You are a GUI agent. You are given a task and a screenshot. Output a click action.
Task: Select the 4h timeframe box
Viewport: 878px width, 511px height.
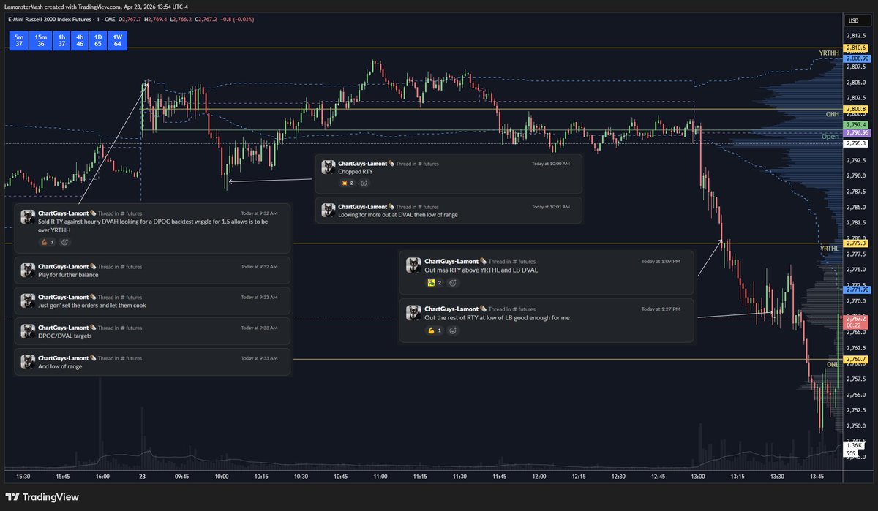(x=79, y=40)
